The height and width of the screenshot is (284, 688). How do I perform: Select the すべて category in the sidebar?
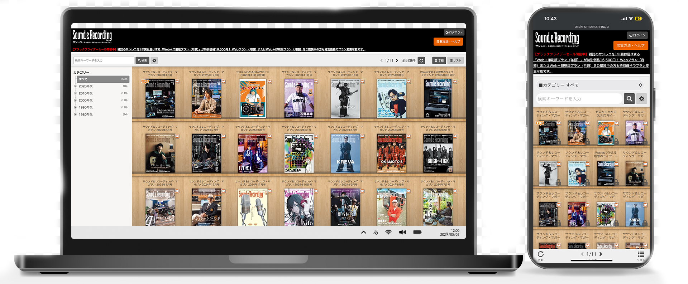(x=103, y=79)
